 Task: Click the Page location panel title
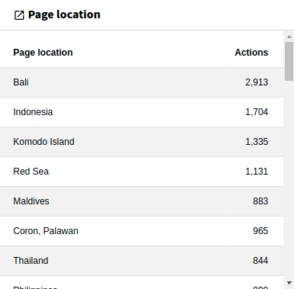coord(64,14)
